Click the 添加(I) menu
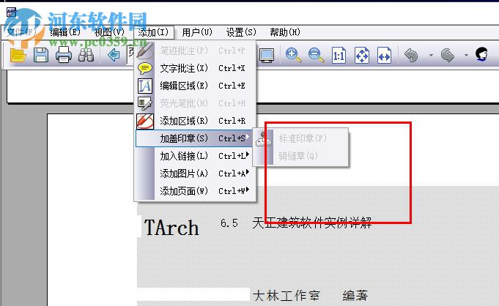This screenshot has height=306, width=499. [x=153, y=32]
